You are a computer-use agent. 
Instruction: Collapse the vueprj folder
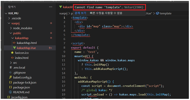tap(9, 23)
